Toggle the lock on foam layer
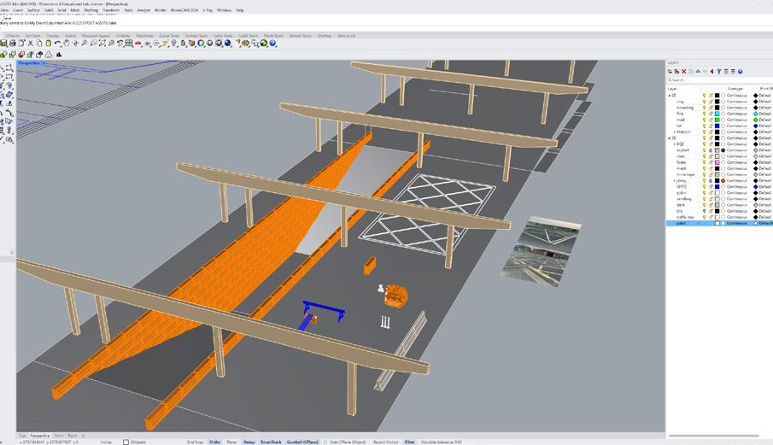This screenshot has height=445, width=773. [711, 162]
